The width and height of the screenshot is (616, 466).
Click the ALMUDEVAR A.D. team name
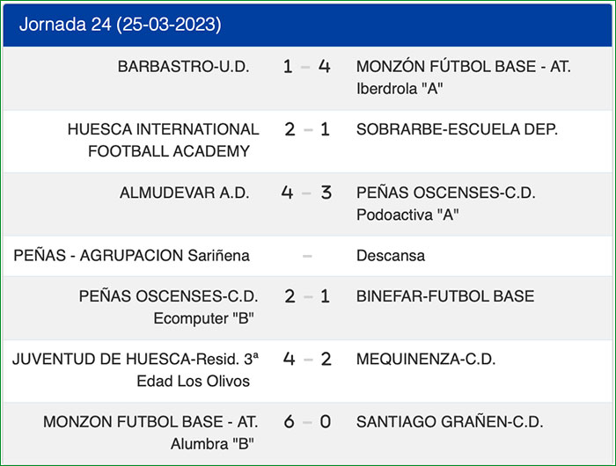[185, 193]
